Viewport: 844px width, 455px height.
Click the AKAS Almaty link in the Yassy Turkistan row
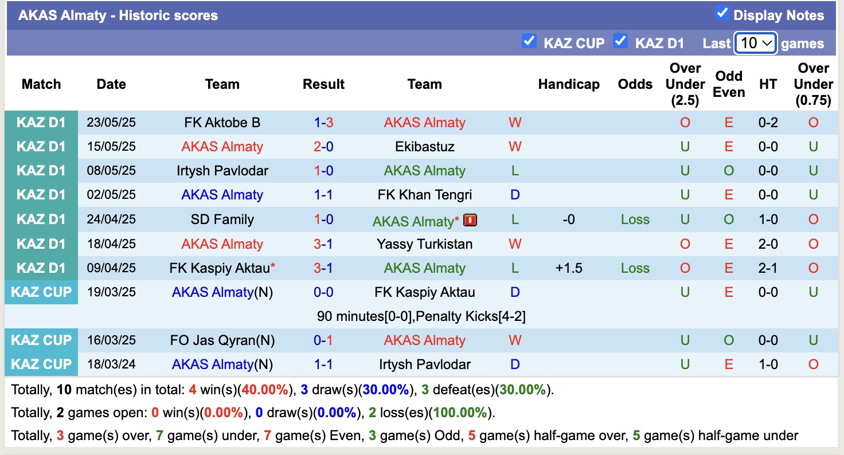(222, 244)
